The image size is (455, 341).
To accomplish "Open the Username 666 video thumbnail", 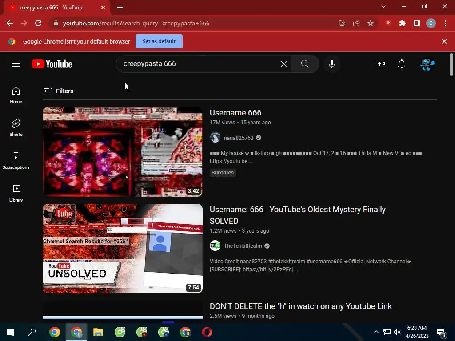I will coord(123,152).
